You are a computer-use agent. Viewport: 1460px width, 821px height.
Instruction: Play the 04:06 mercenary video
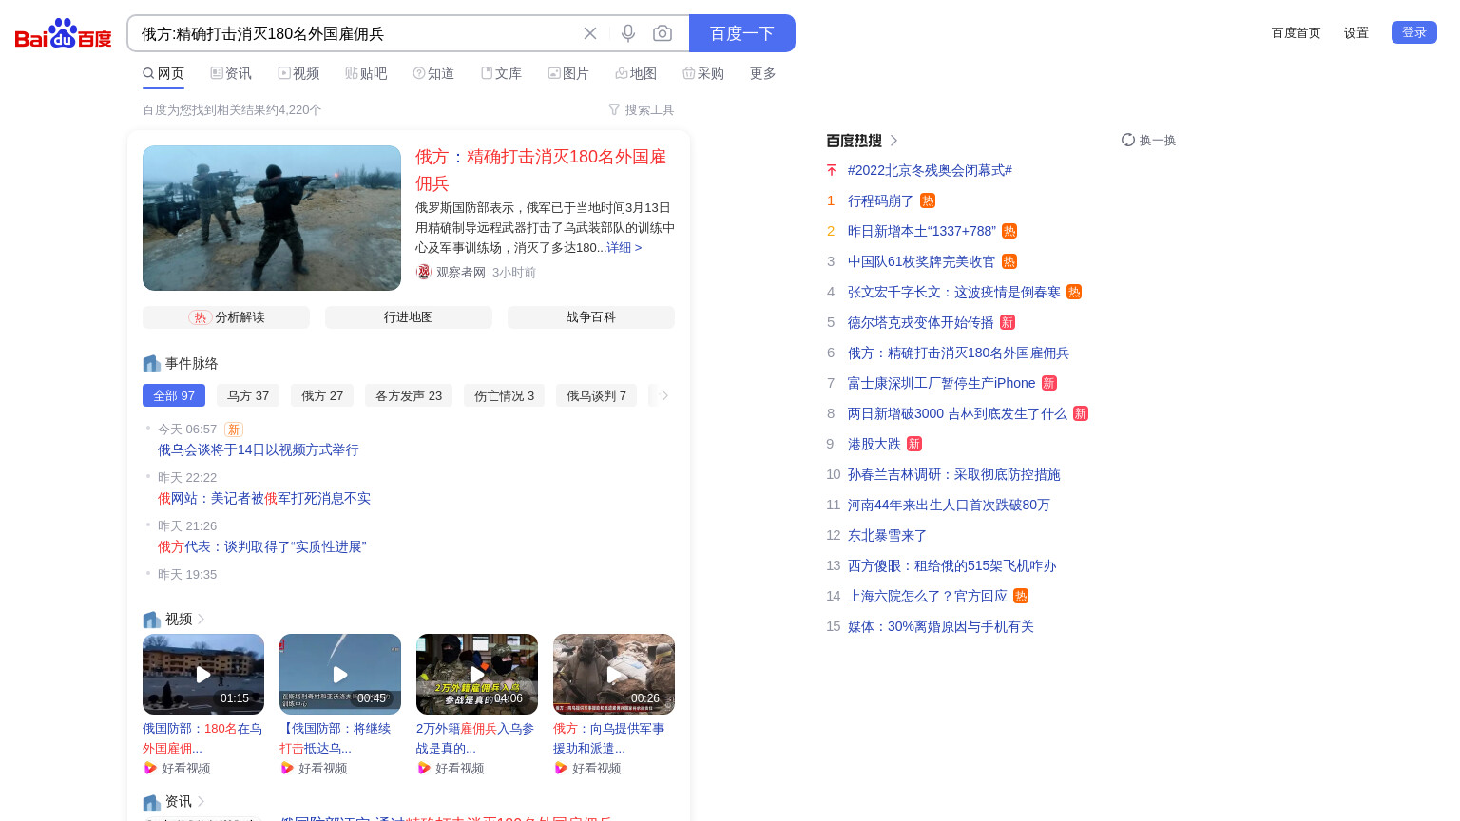pyautogui.click(x=477, y=674)
